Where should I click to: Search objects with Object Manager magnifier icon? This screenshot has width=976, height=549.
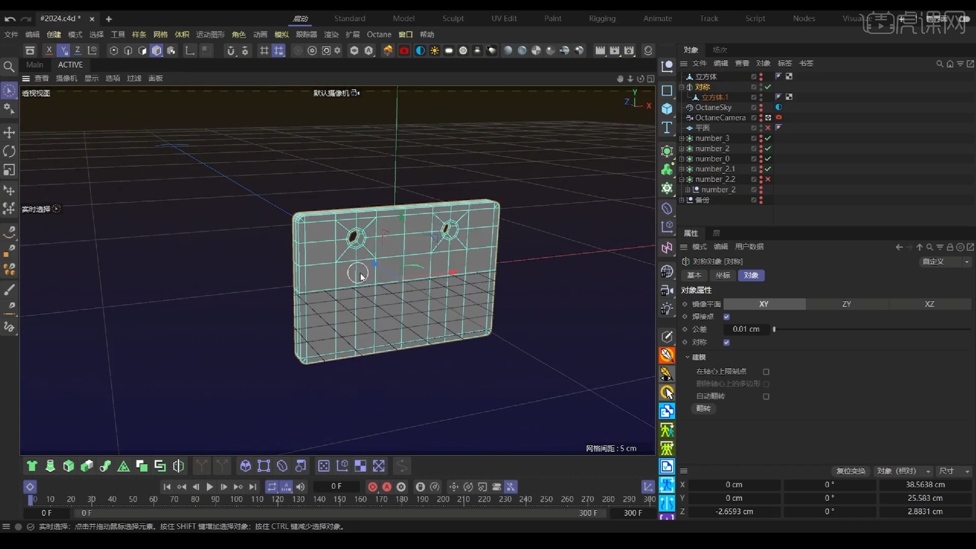939,64
